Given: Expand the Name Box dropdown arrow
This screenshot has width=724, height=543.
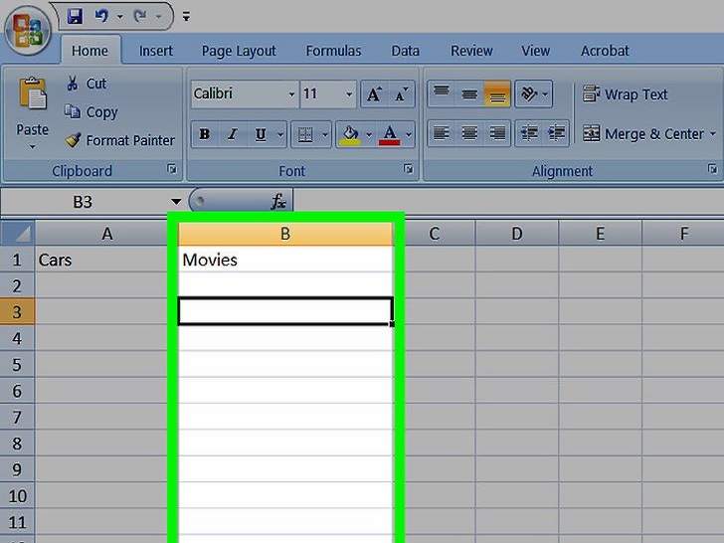Looking at the screenshot, I should 176,202.
